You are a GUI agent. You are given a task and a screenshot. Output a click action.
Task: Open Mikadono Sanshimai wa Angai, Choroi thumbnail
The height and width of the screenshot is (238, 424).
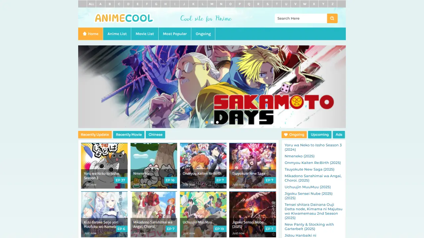pos(154,214)
